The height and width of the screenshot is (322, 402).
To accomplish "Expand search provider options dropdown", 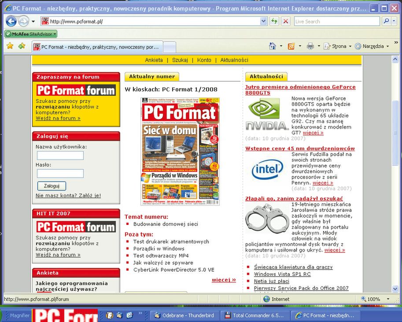I will [x=394, y=21].
